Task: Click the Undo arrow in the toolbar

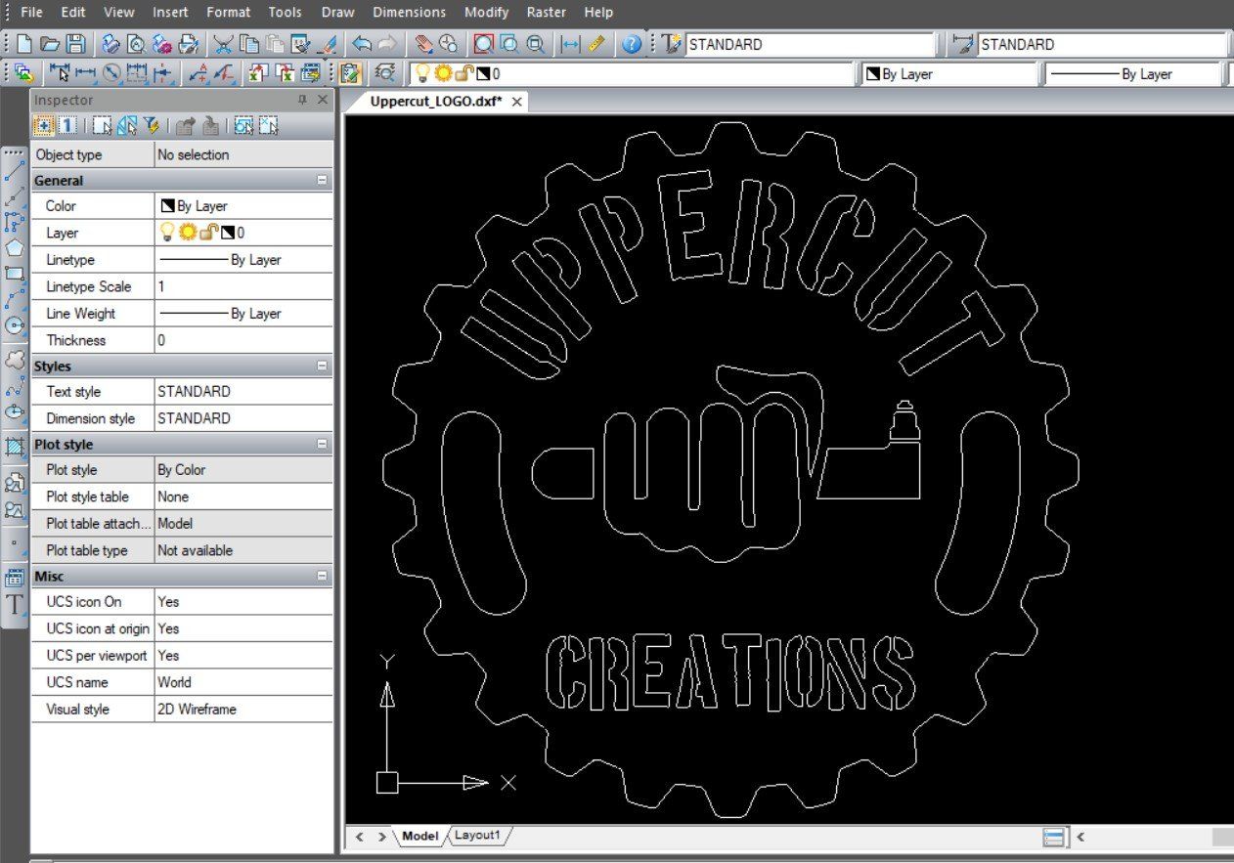Action: click(362, 44)
